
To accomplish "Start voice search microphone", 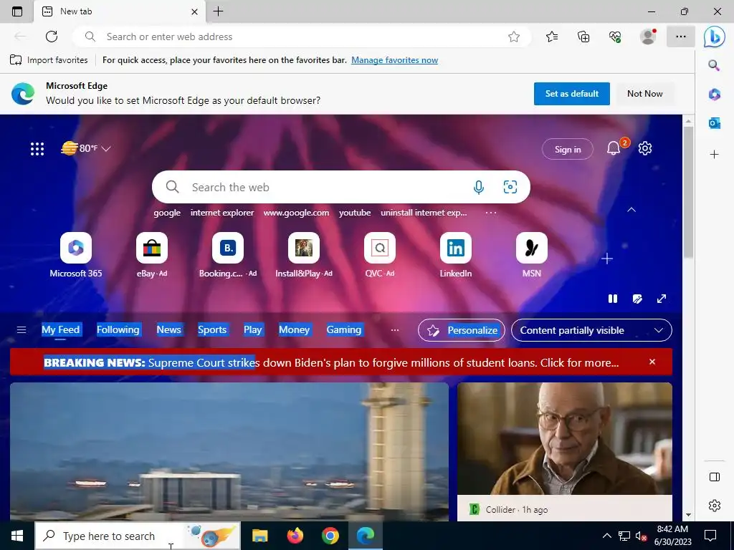I will (478, 187).
